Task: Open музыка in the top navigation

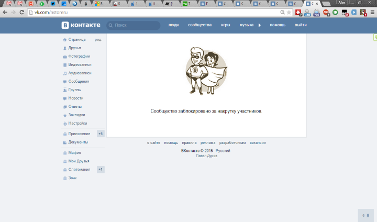Action: click(246, 25)
